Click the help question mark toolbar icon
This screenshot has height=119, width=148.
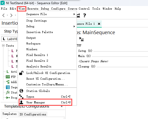85,15
